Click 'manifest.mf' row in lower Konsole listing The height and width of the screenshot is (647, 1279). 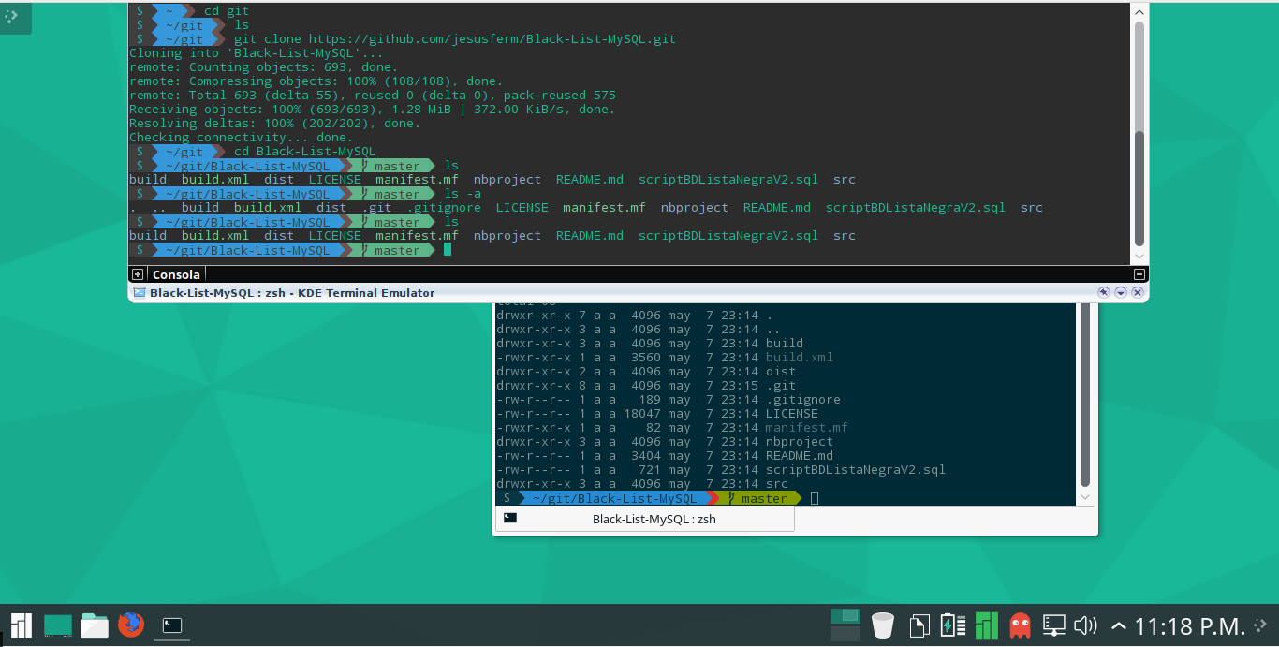(x=672, y=428)
